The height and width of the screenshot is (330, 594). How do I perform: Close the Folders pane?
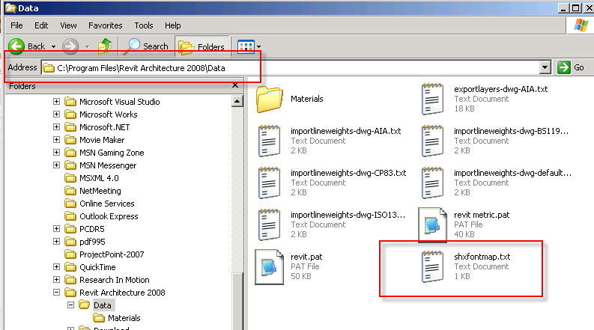235,85
